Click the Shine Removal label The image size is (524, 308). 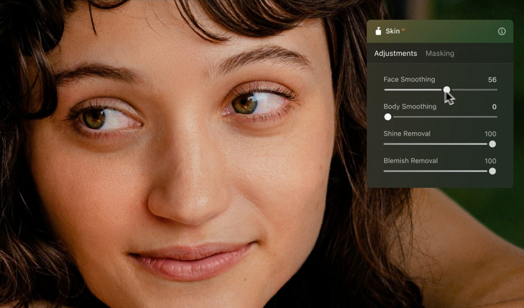(x=406, y=133)
